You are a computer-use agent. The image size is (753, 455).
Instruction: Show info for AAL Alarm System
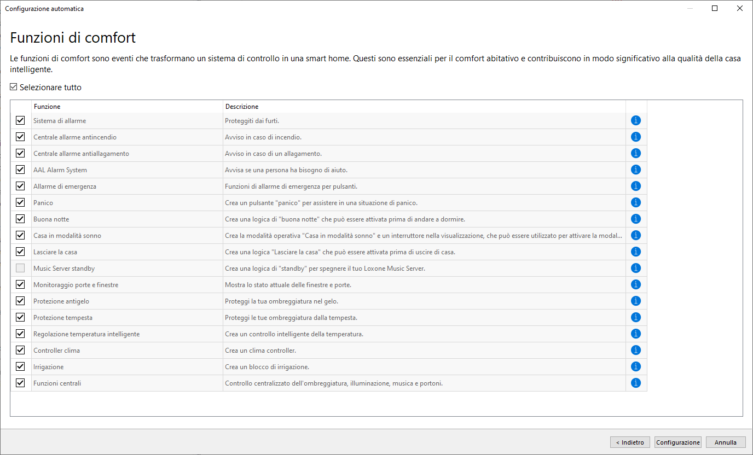point(635,170)
